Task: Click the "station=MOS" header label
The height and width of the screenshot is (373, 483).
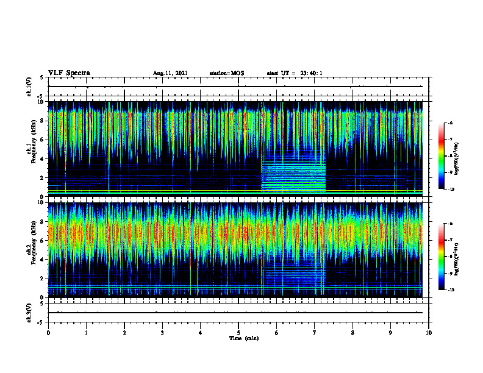Action: (227, 73)
